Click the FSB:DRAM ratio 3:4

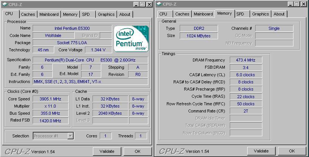point(246,68)
